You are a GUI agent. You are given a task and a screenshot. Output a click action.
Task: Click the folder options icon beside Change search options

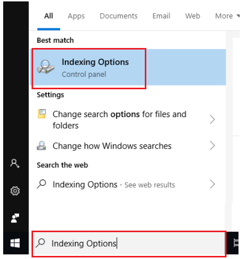coord(42,114)
